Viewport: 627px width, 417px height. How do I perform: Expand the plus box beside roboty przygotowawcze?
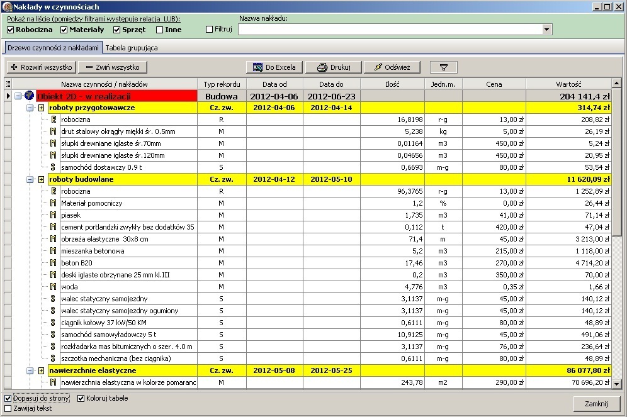point(41,108)
